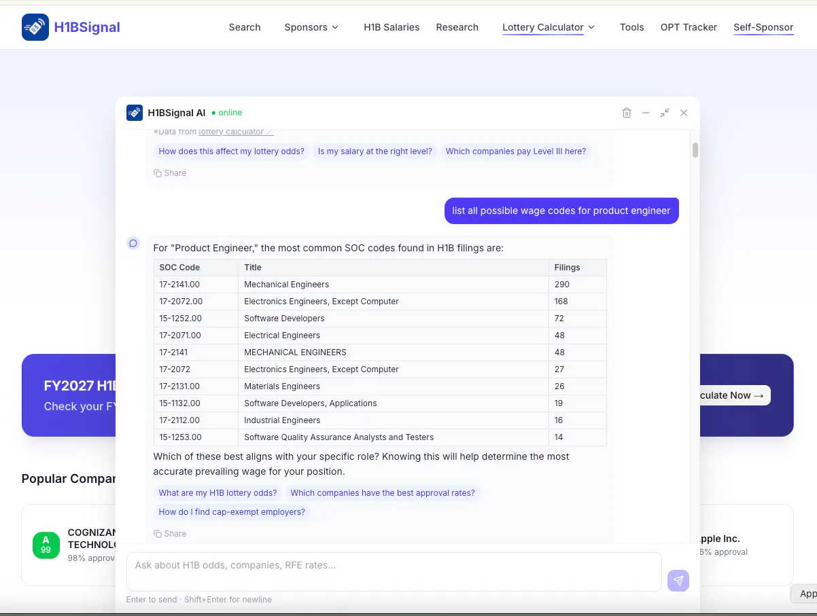Image resolution: width=817 pixels, height=616 pixels.
Task: Click Software Developers, Applications cell
Action: click(394, 403)
